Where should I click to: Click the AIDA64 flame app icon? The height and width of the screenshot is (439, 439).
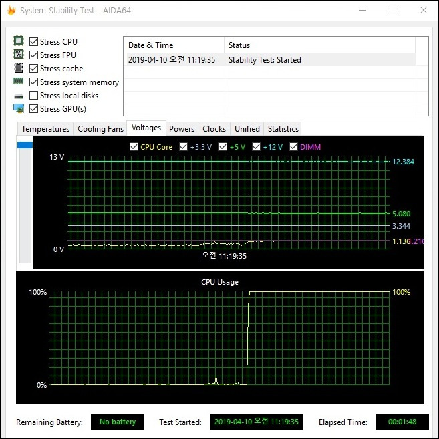[11, 11]
